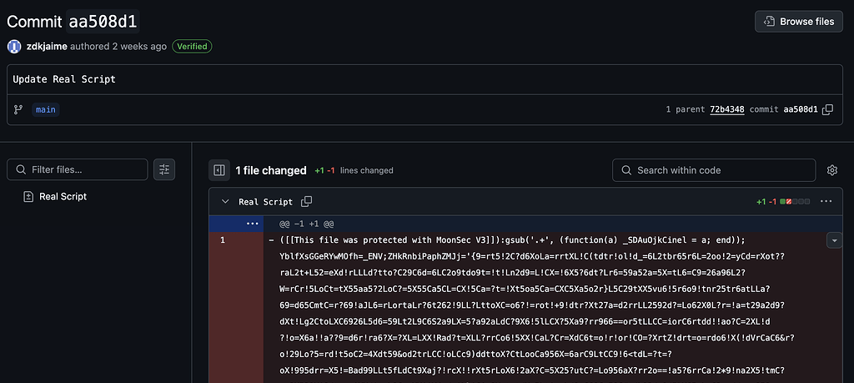Focus the Filter files input

(x=78, y=169)
